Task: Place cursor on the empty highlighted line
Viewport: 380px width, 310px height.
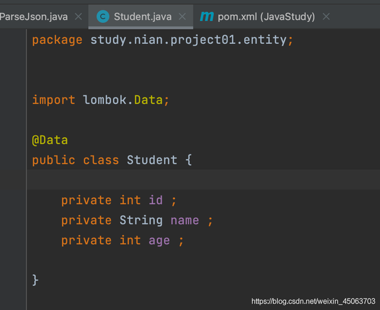Action: point(203,180)
